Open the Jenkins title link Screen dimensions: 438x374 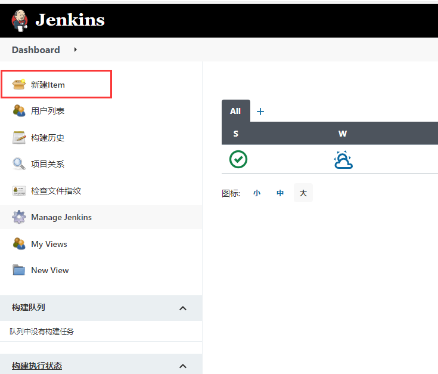(x=70, y=20)
